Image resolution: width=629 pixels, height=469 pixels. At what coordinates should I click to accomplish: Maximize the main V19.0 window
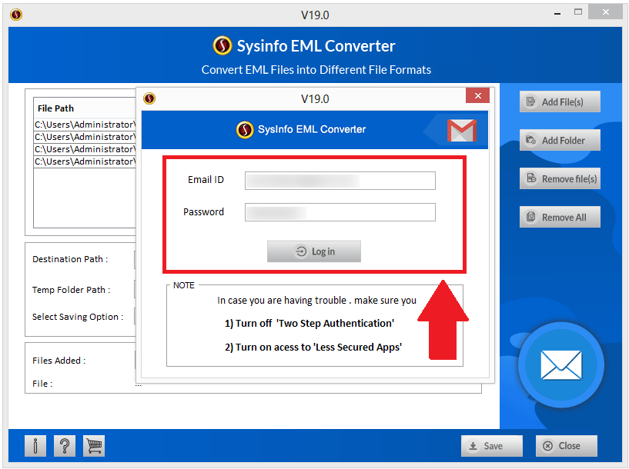point(578,12)
